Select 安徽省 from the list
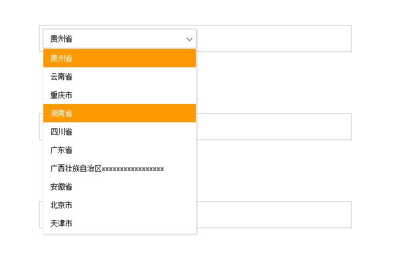The image size is (395, 255). click(x=120, y=187)
